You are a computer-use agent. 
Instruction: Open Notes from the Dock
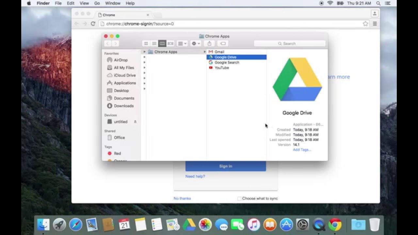[x=140, y=225]
